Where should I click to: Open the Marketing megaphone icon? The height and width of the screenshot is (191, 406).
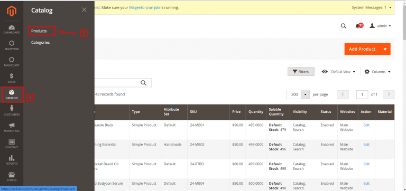point(12,127)
